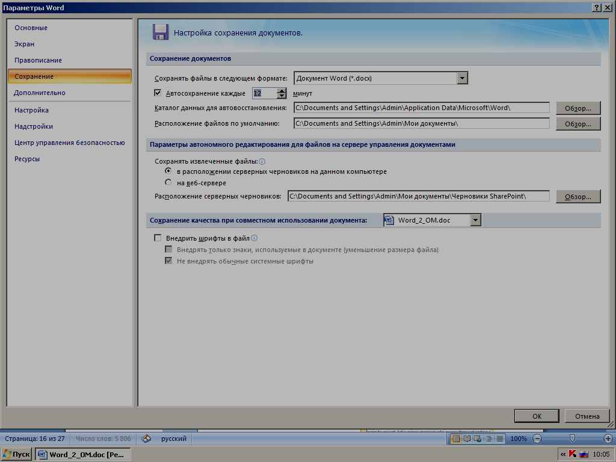Click the 'Отмена' button
The image size is (616, 462).
[x=587, y=416]
